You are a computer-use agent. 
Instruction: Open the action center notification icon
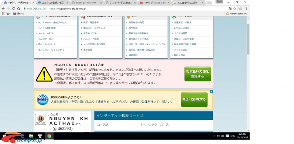pyautogui.click(x=227, y=136)
